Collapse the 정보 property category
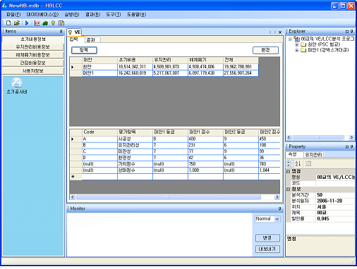Screen dimensions: 357x269 (x=289, y=189)
